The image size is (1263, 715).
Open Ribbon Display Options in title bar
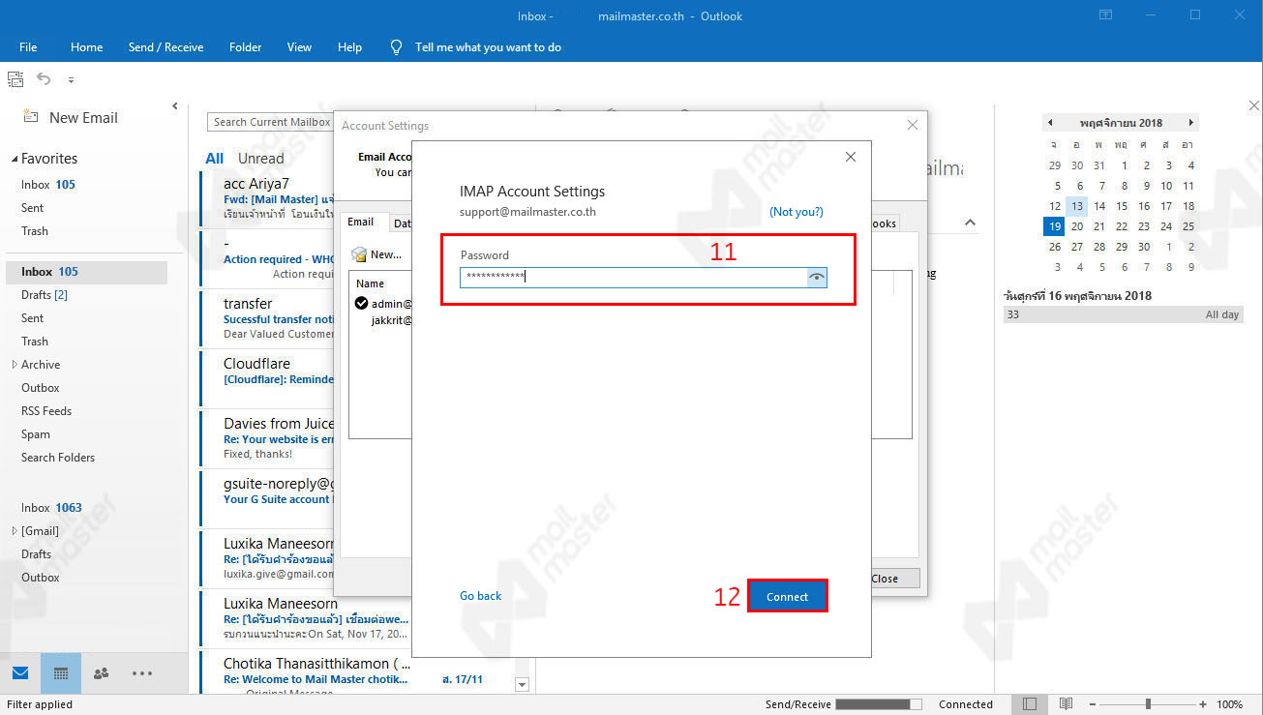pos(1106,15)
